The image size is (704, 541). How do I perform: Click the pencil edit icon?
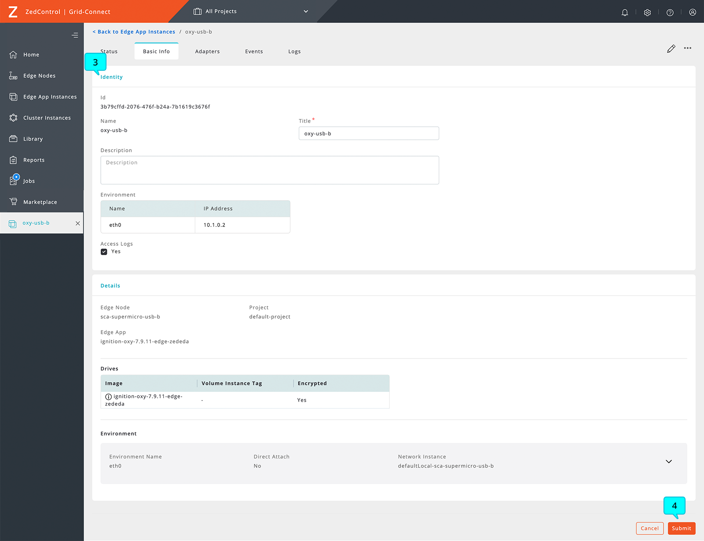point(671,49)
